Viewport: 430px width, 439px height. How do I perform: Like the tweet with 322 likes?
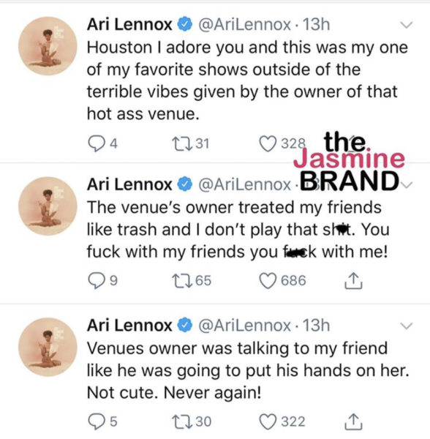click(x=268, y=421)
